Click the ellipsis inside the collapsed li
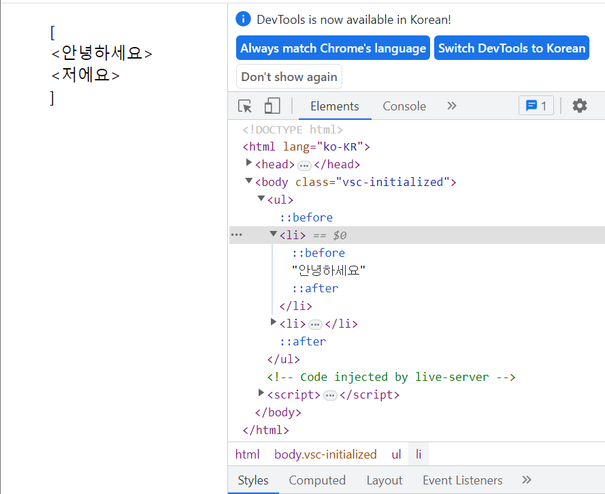The height and width of the screenshot is (494, 605). coord(315,325)
